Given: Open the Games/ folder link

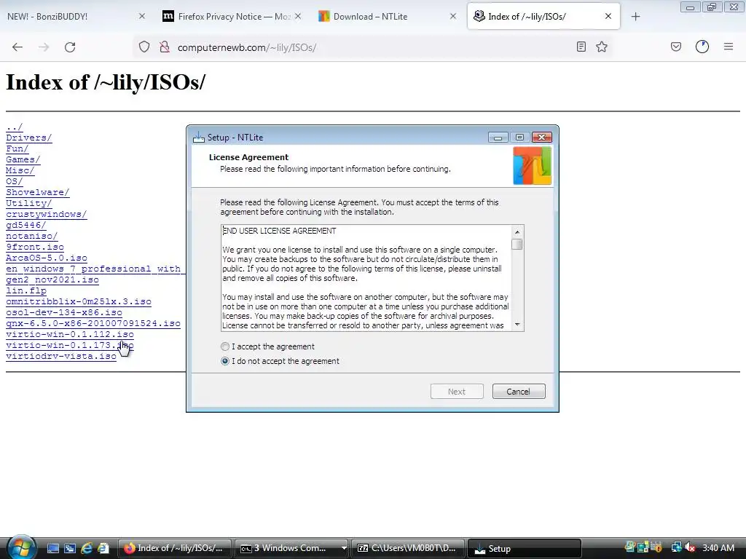Looking at the screenshot, I should [x=23, y=159].
